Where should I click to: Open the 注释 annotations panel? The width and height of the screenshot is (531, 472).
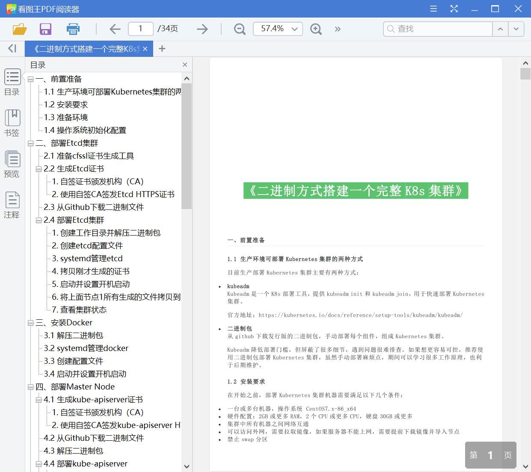click(x=12, y=205)
